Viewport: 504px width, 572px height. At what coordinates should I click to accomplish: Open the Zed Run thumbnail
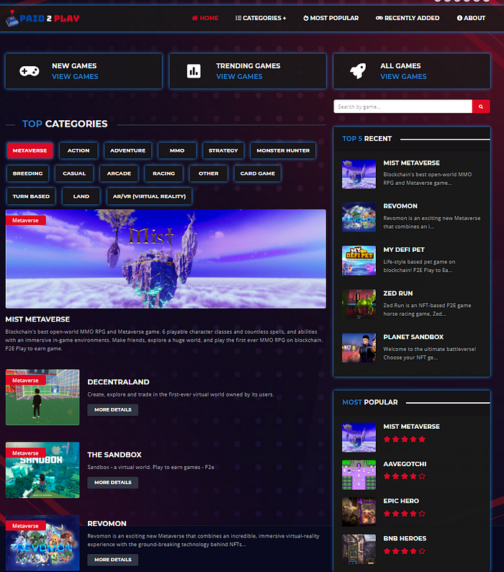coord(359,304)
